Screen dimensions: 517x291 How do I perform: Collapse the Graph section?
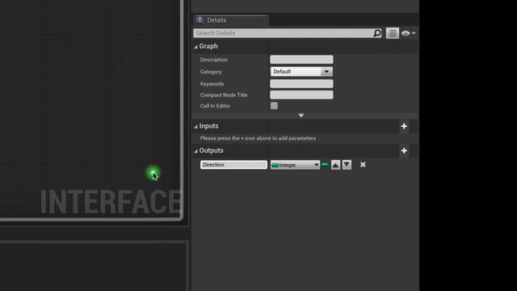click(195, 47)
